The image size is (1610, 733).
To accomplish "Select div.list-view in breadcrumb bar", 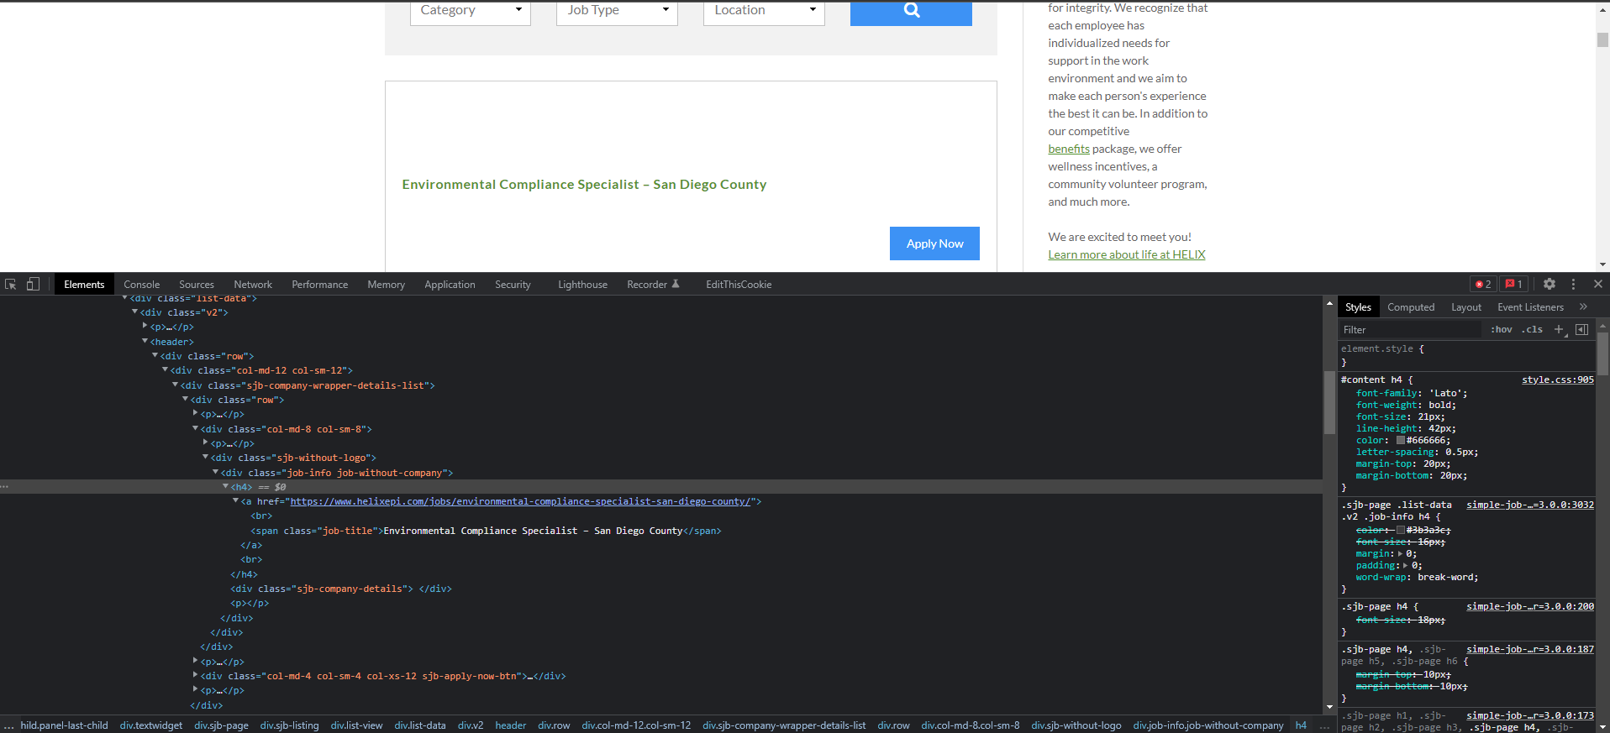I will coord(356,725).
